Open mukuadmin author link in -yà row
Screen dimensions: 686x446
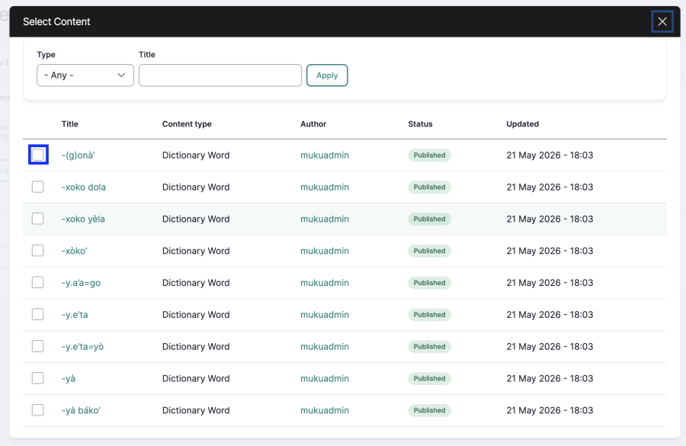(325, 379)
